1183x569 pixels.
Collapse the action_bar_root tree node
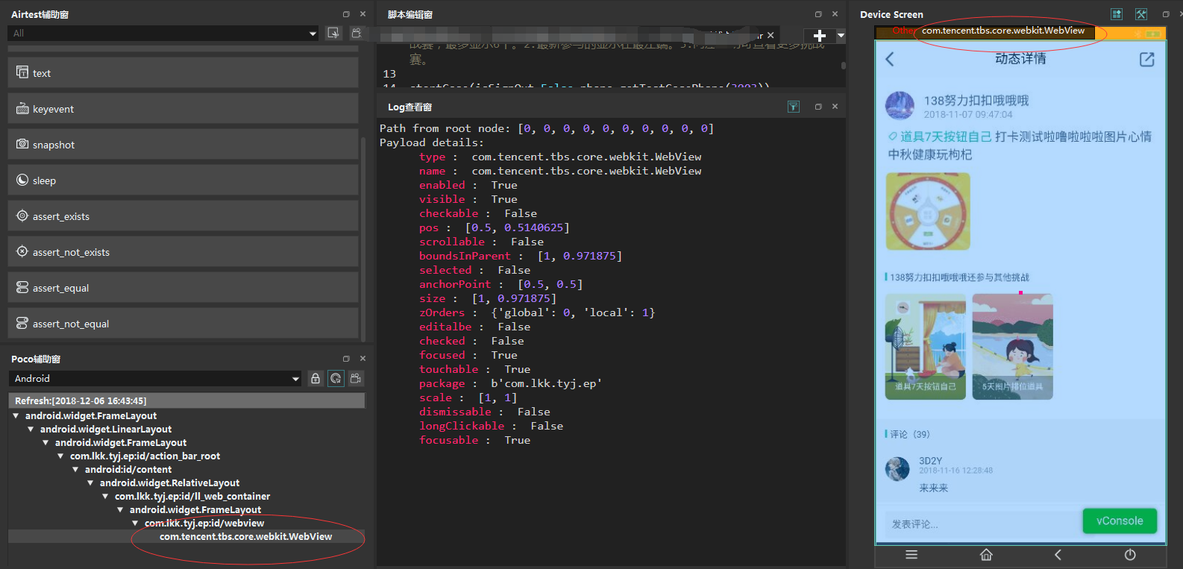[60, 456]
